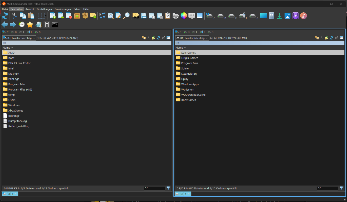Click the rename file icon with text box
Screen dimensions: 347x202
(x=144, y=16)
